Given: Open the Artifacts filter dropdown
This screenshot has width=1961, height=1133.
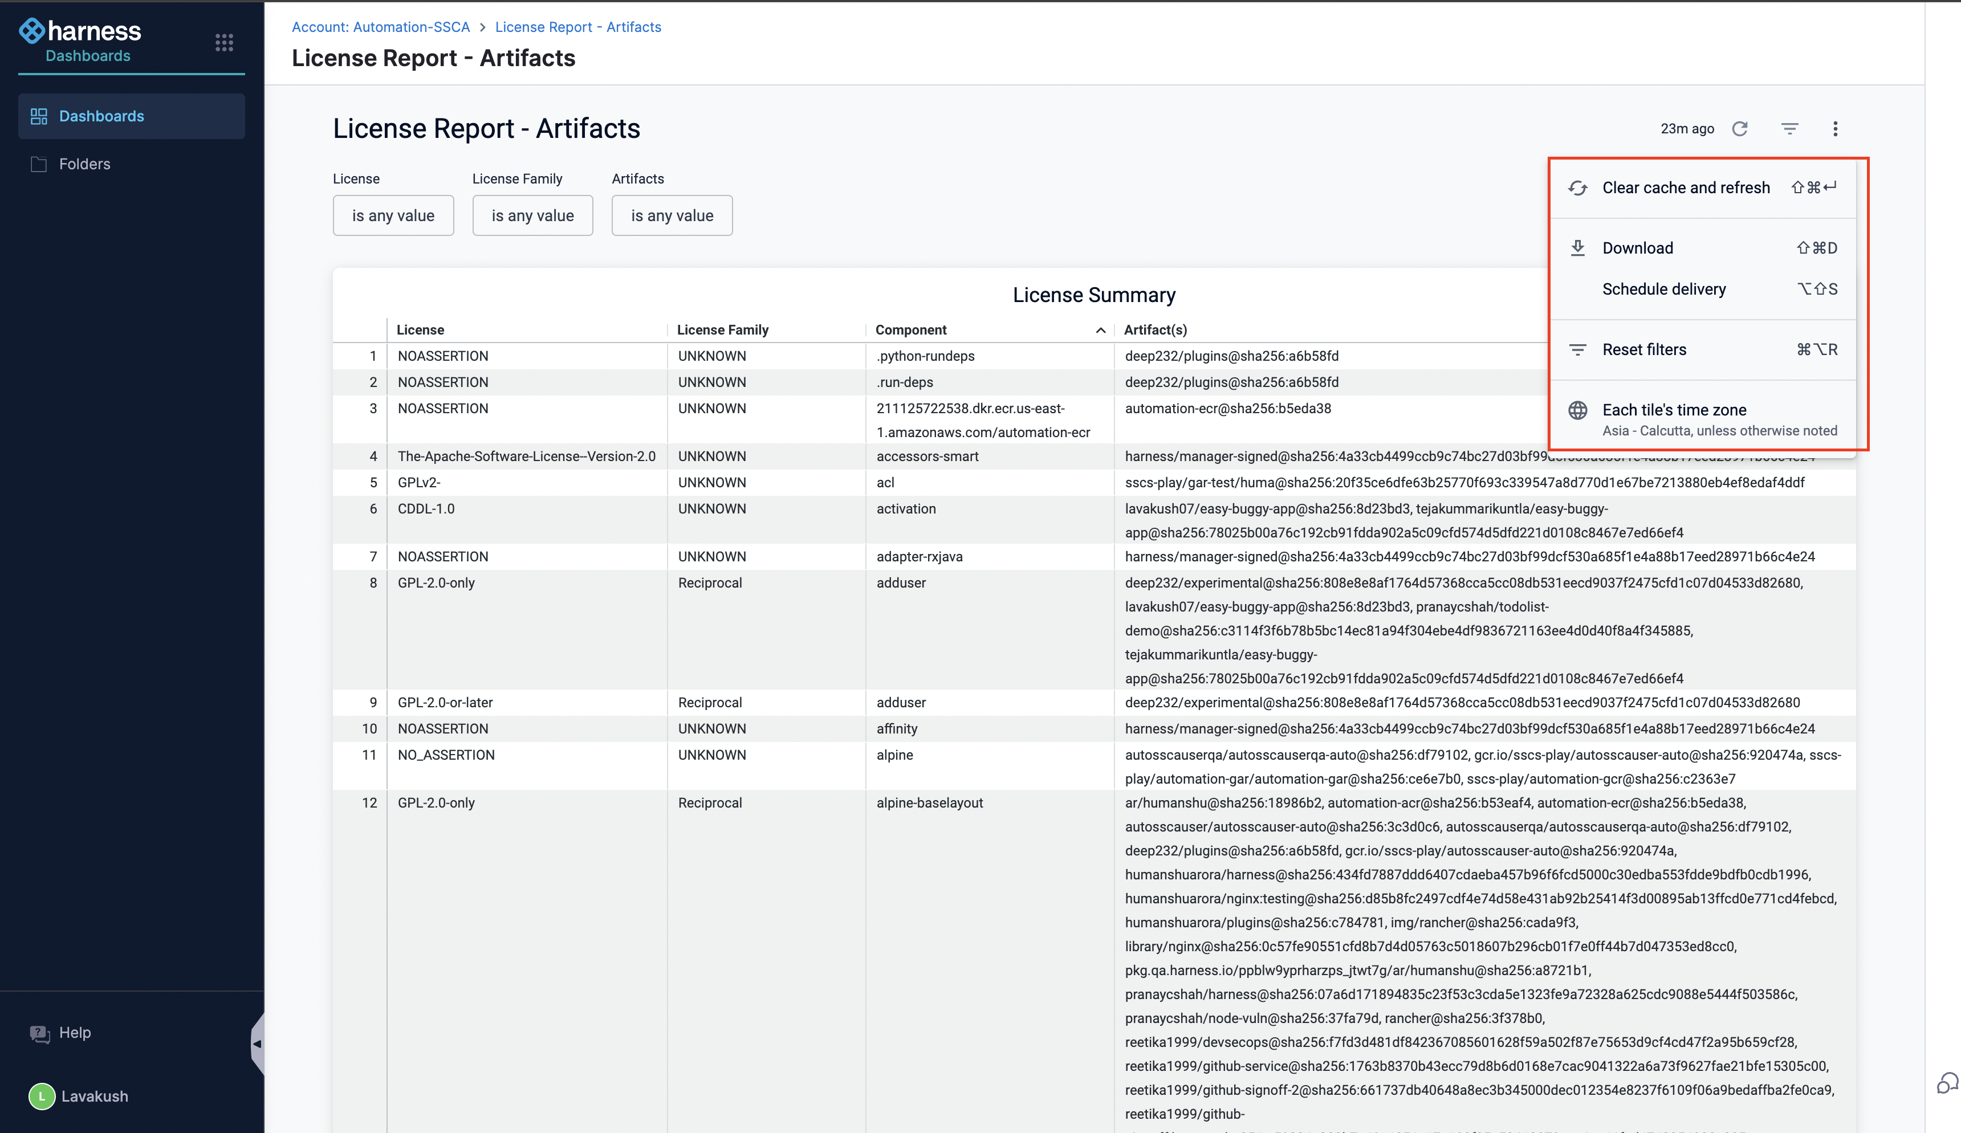Looking at the screenshot, I should (x=672, y=215).
